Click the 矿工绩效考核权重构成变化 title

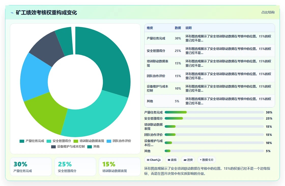tap(46, 12)
